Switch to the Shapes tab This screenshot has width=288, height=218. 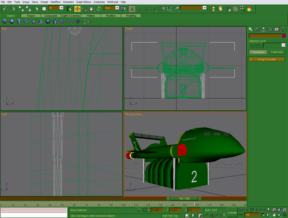pos(31,16)
